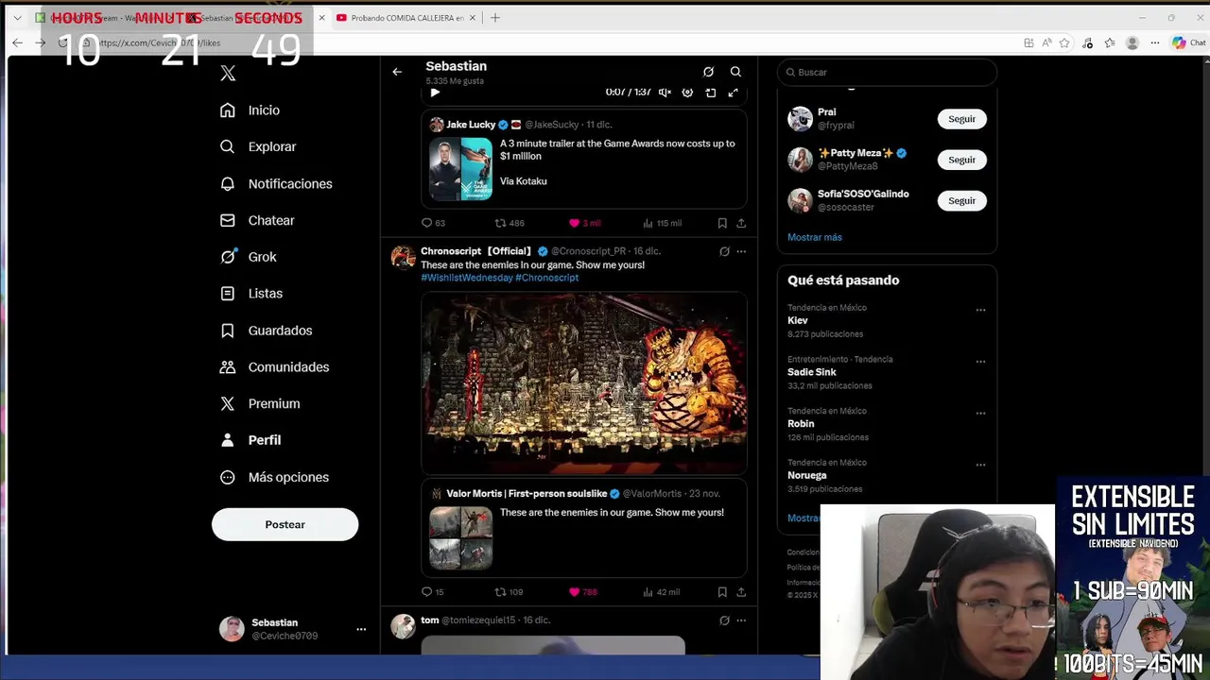The image size is (1210, 680).
Task: Open more options on Chronoscript post
Action: [741, 251]
